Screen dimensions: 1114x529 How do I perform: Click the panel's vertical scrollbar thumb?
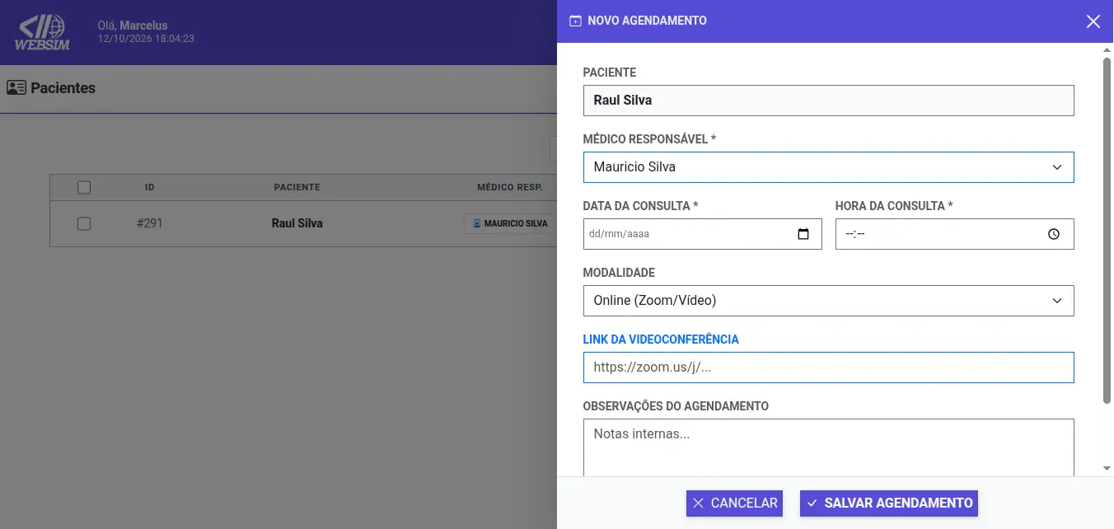pyautogui.click(x=1107, y=231)
